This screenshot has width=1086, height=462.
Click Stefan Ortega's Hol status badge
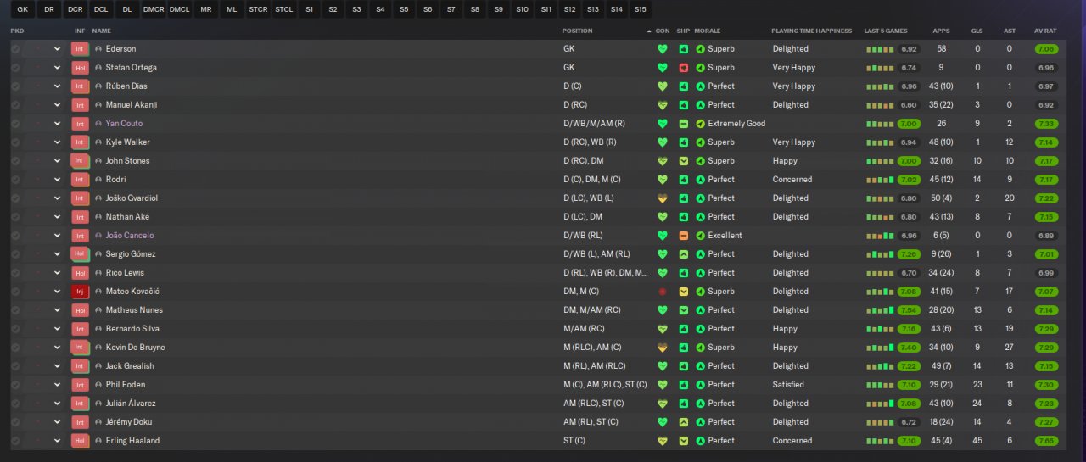81,68
